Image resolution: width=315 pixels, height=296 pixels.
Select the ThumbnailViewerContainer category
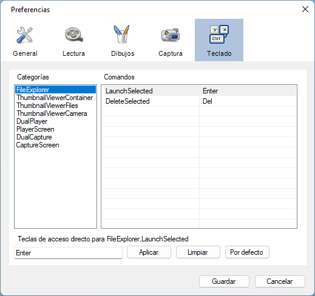[55, 98]
